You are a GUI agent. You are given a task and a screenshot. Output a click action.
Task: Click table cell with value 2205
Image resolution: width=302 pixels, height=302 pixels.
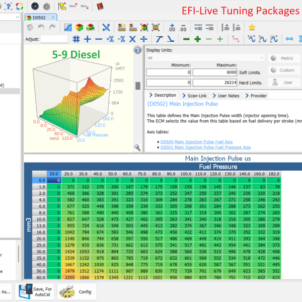68,277
